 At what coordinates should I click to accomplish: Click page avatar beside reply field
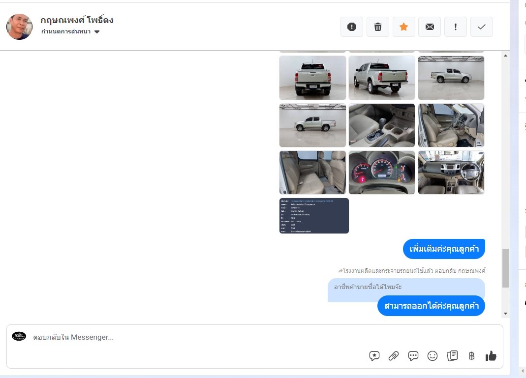[19, 336]
